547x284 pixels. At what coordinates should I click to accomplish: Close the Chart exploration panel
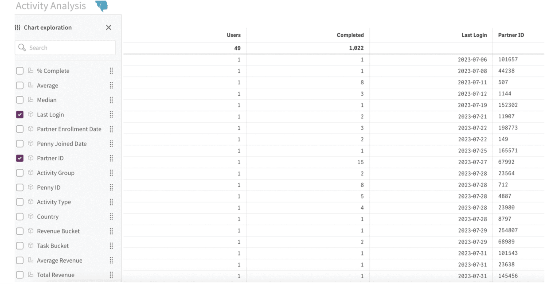coord(108,28)
